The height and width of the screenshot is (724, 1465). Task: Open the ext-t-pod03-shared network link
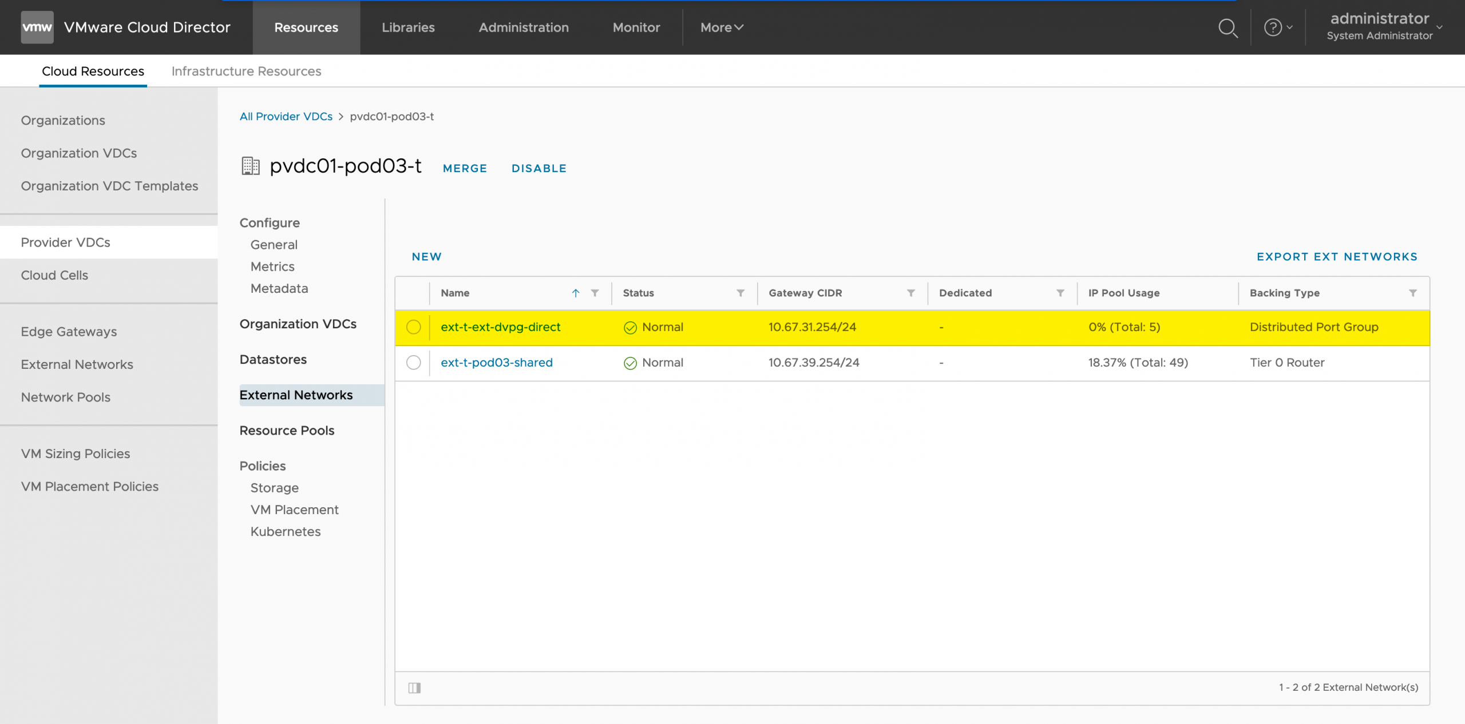(x=496, y=363)
